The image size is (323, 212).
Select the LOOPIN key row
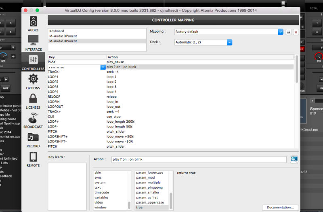[170, 102]
